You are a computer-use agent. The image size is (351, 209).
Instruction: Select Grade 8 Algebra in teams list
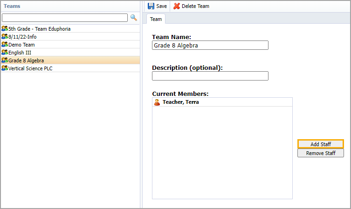[x=26, y=61]
